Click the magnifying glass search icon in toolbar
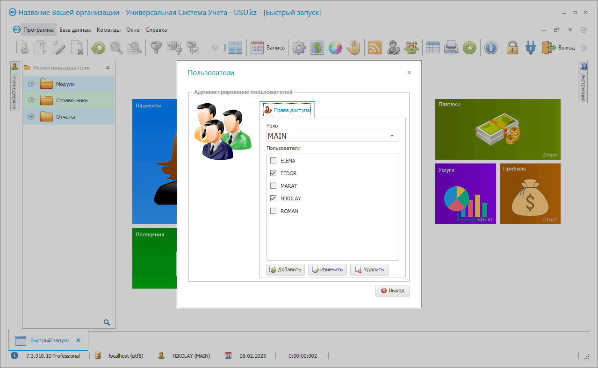This screenshot has height=368, width=598. pos(116,48)
